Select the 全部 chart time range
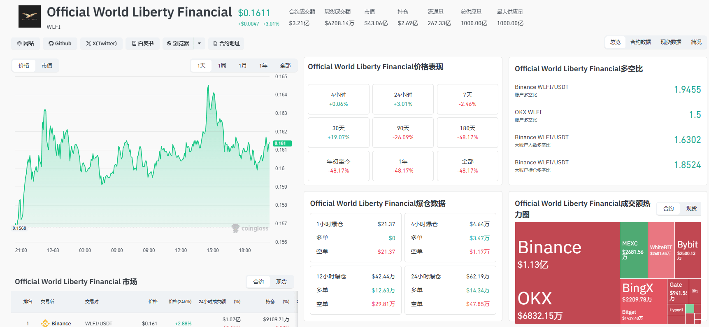The image size is (709, 327). click(x=285, y=65)
